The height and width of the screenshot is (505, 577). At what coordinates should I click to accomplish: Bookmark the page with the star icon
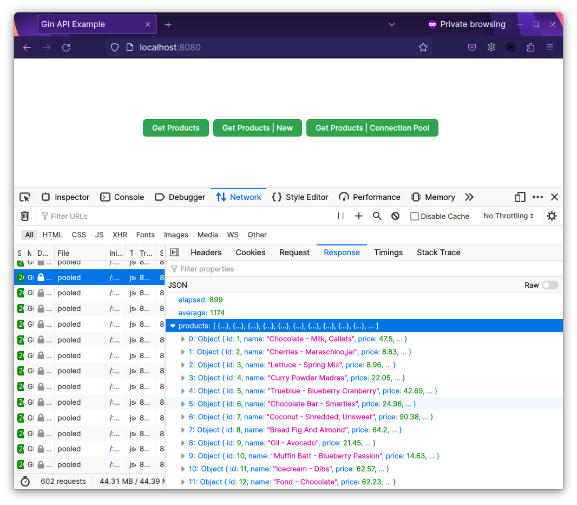pyautogui.click(x=423, y=47)
